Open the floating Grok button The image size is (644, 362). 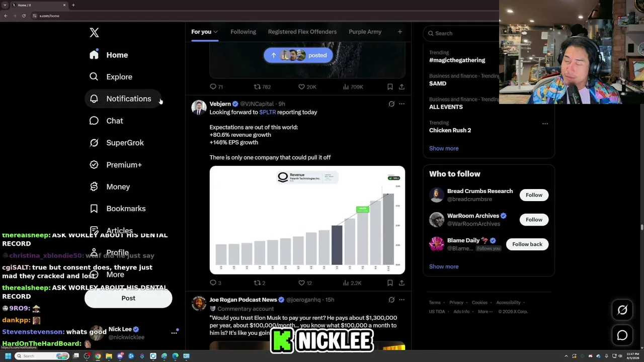click(x=622, y=310)
